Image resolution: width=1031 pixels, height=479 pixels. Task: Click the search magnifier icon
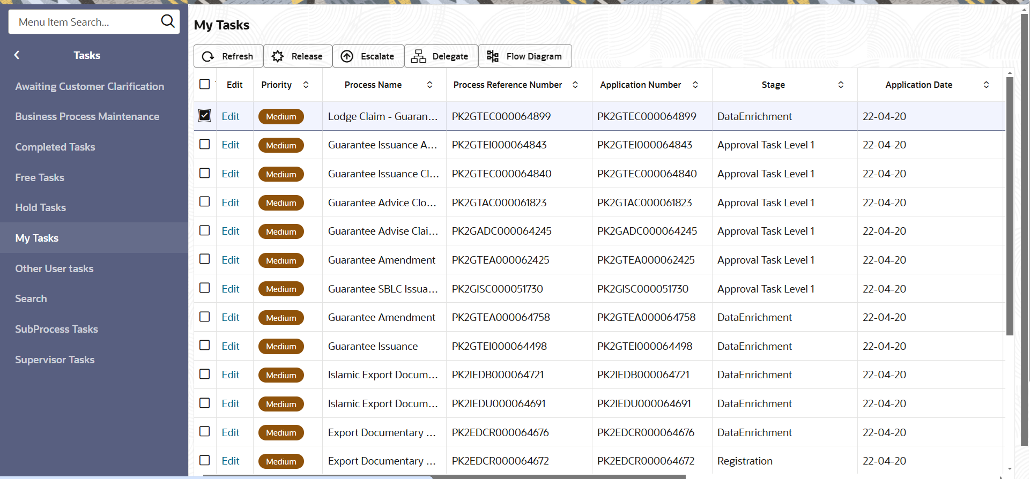tap(168, 21)
